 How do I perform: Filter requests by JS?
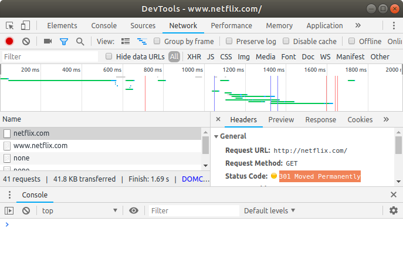point(211,56)
